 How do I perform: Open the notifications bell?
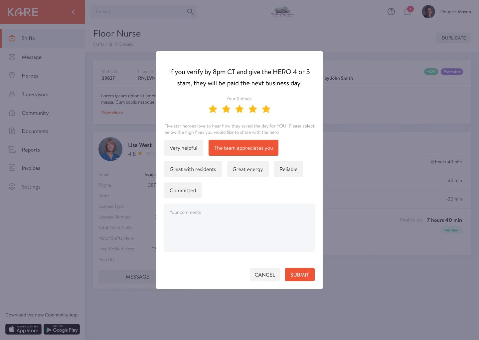[407, 12]
